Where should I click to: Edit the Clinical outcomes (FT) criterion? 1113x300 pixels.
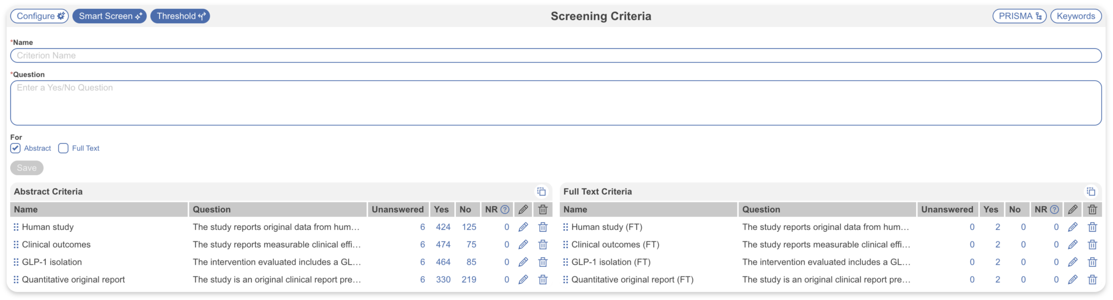coord(1072,245)
